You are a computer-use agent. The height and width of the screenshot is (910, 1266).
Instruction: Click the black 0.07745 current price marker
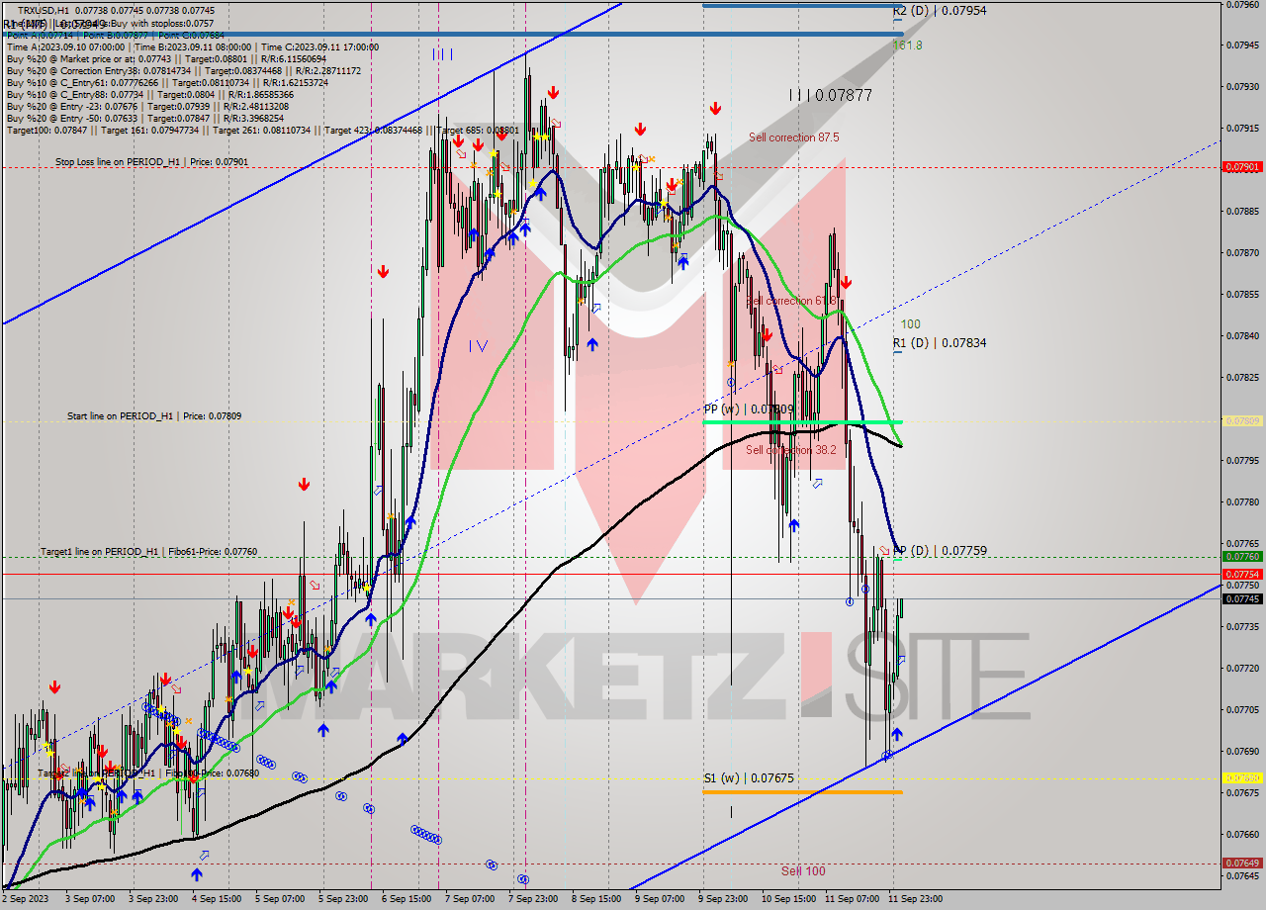pos(1242,598)
